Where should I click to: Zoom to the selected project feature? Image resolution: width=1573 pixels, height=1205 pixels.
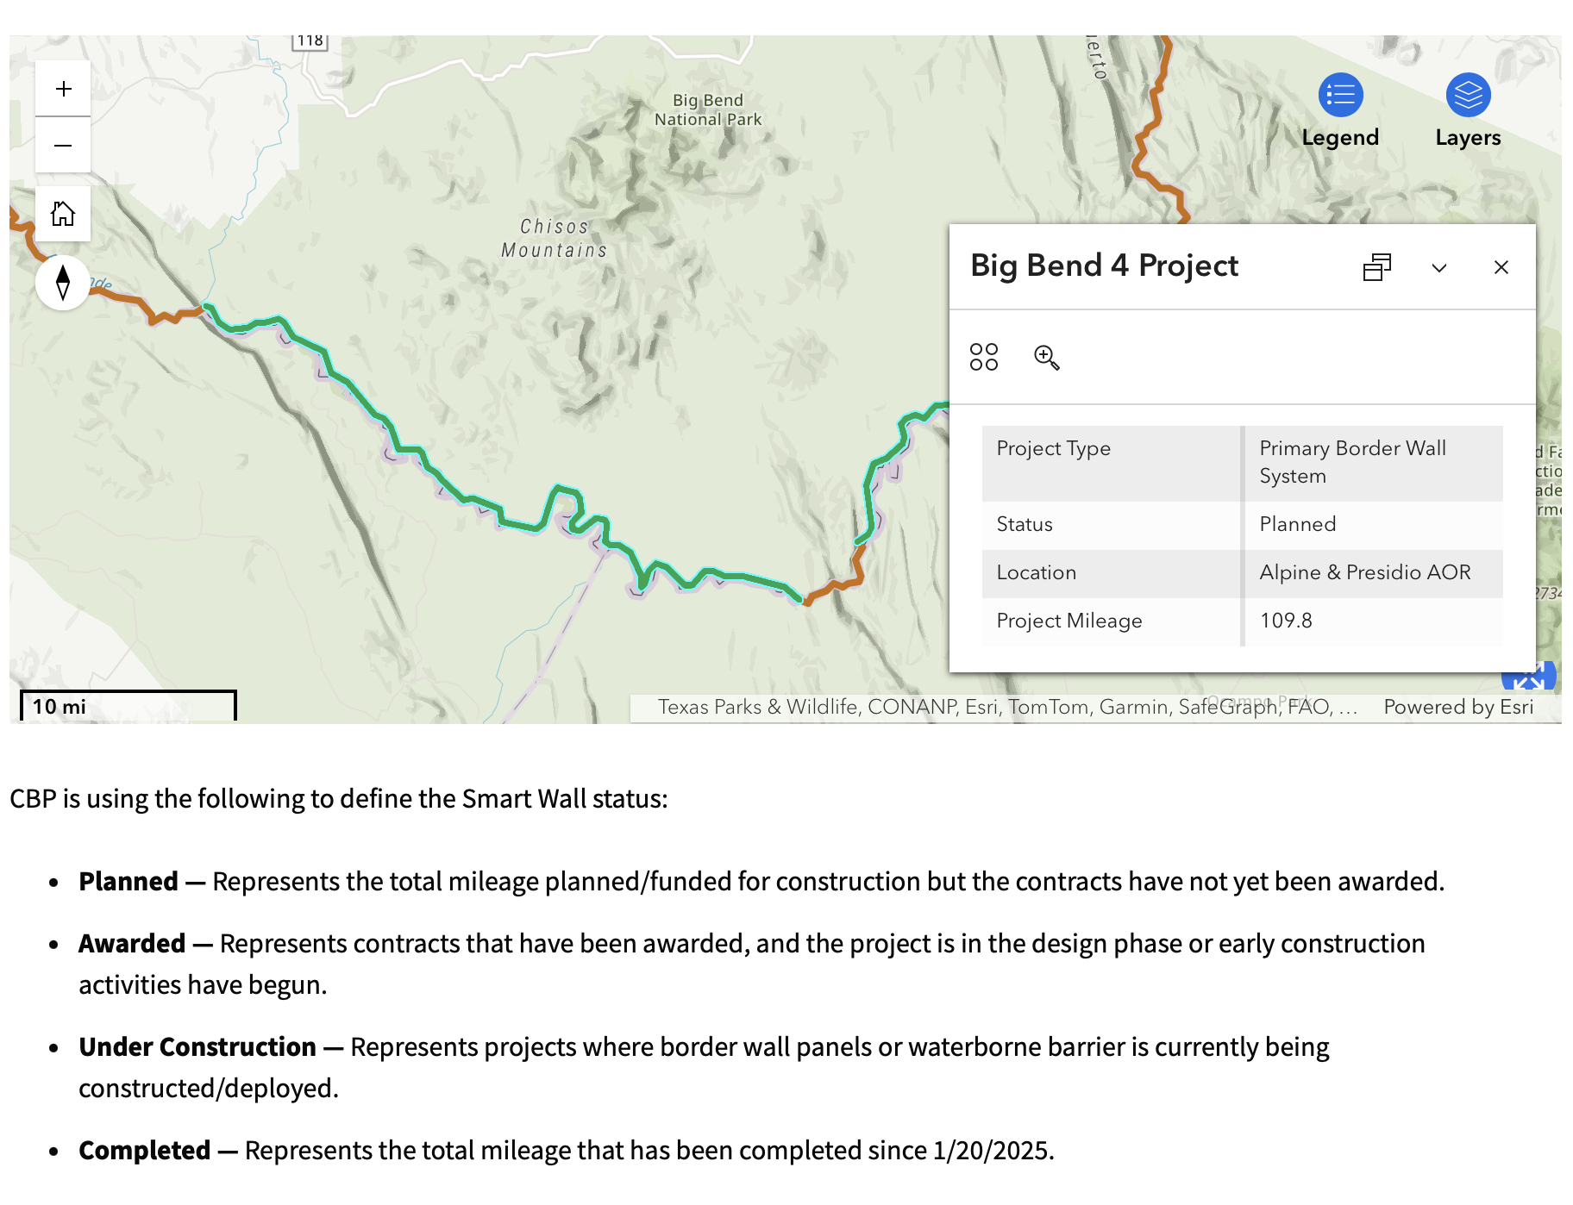[1046, 357]
